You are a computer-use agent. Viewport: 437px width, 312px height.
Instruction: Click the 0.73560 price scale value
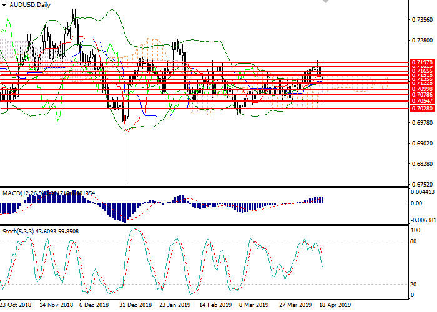[423, 21]
